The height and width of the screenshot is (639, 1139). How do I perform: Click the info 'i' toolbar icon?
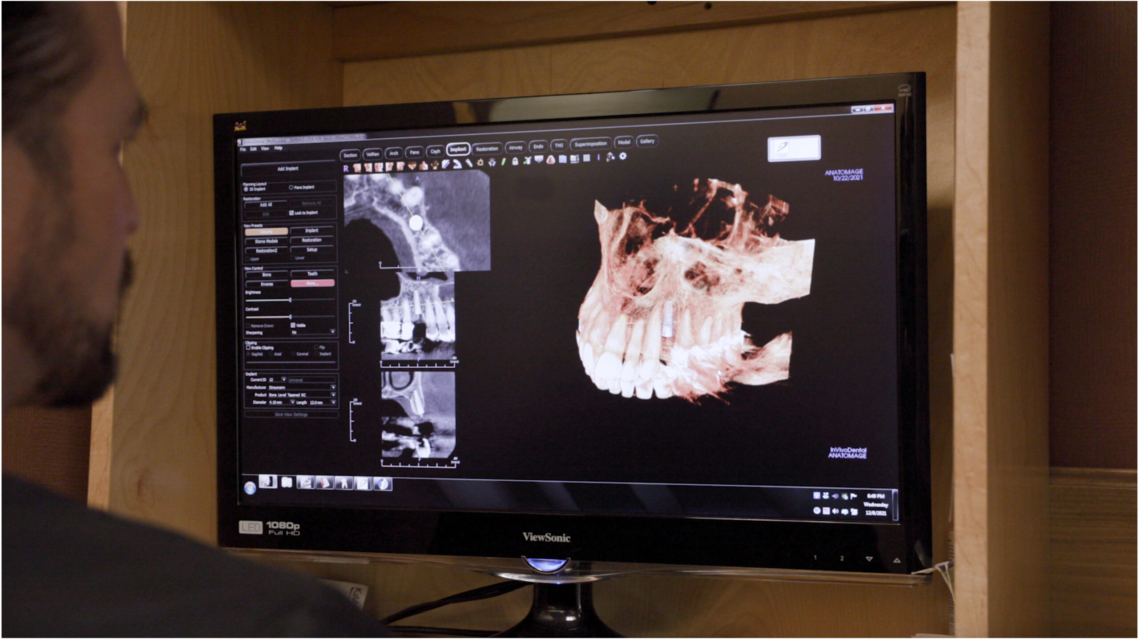(x=598, y=157)
